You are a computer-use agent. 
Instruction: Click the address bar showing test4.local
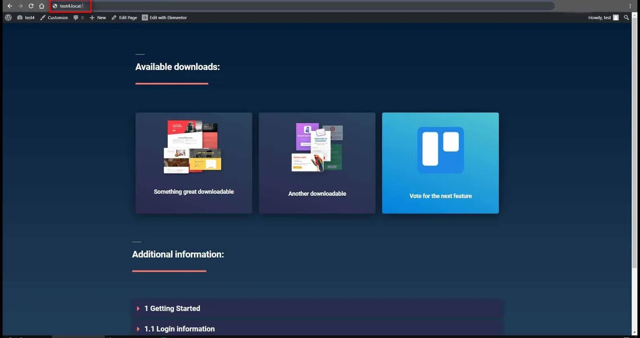302,6
